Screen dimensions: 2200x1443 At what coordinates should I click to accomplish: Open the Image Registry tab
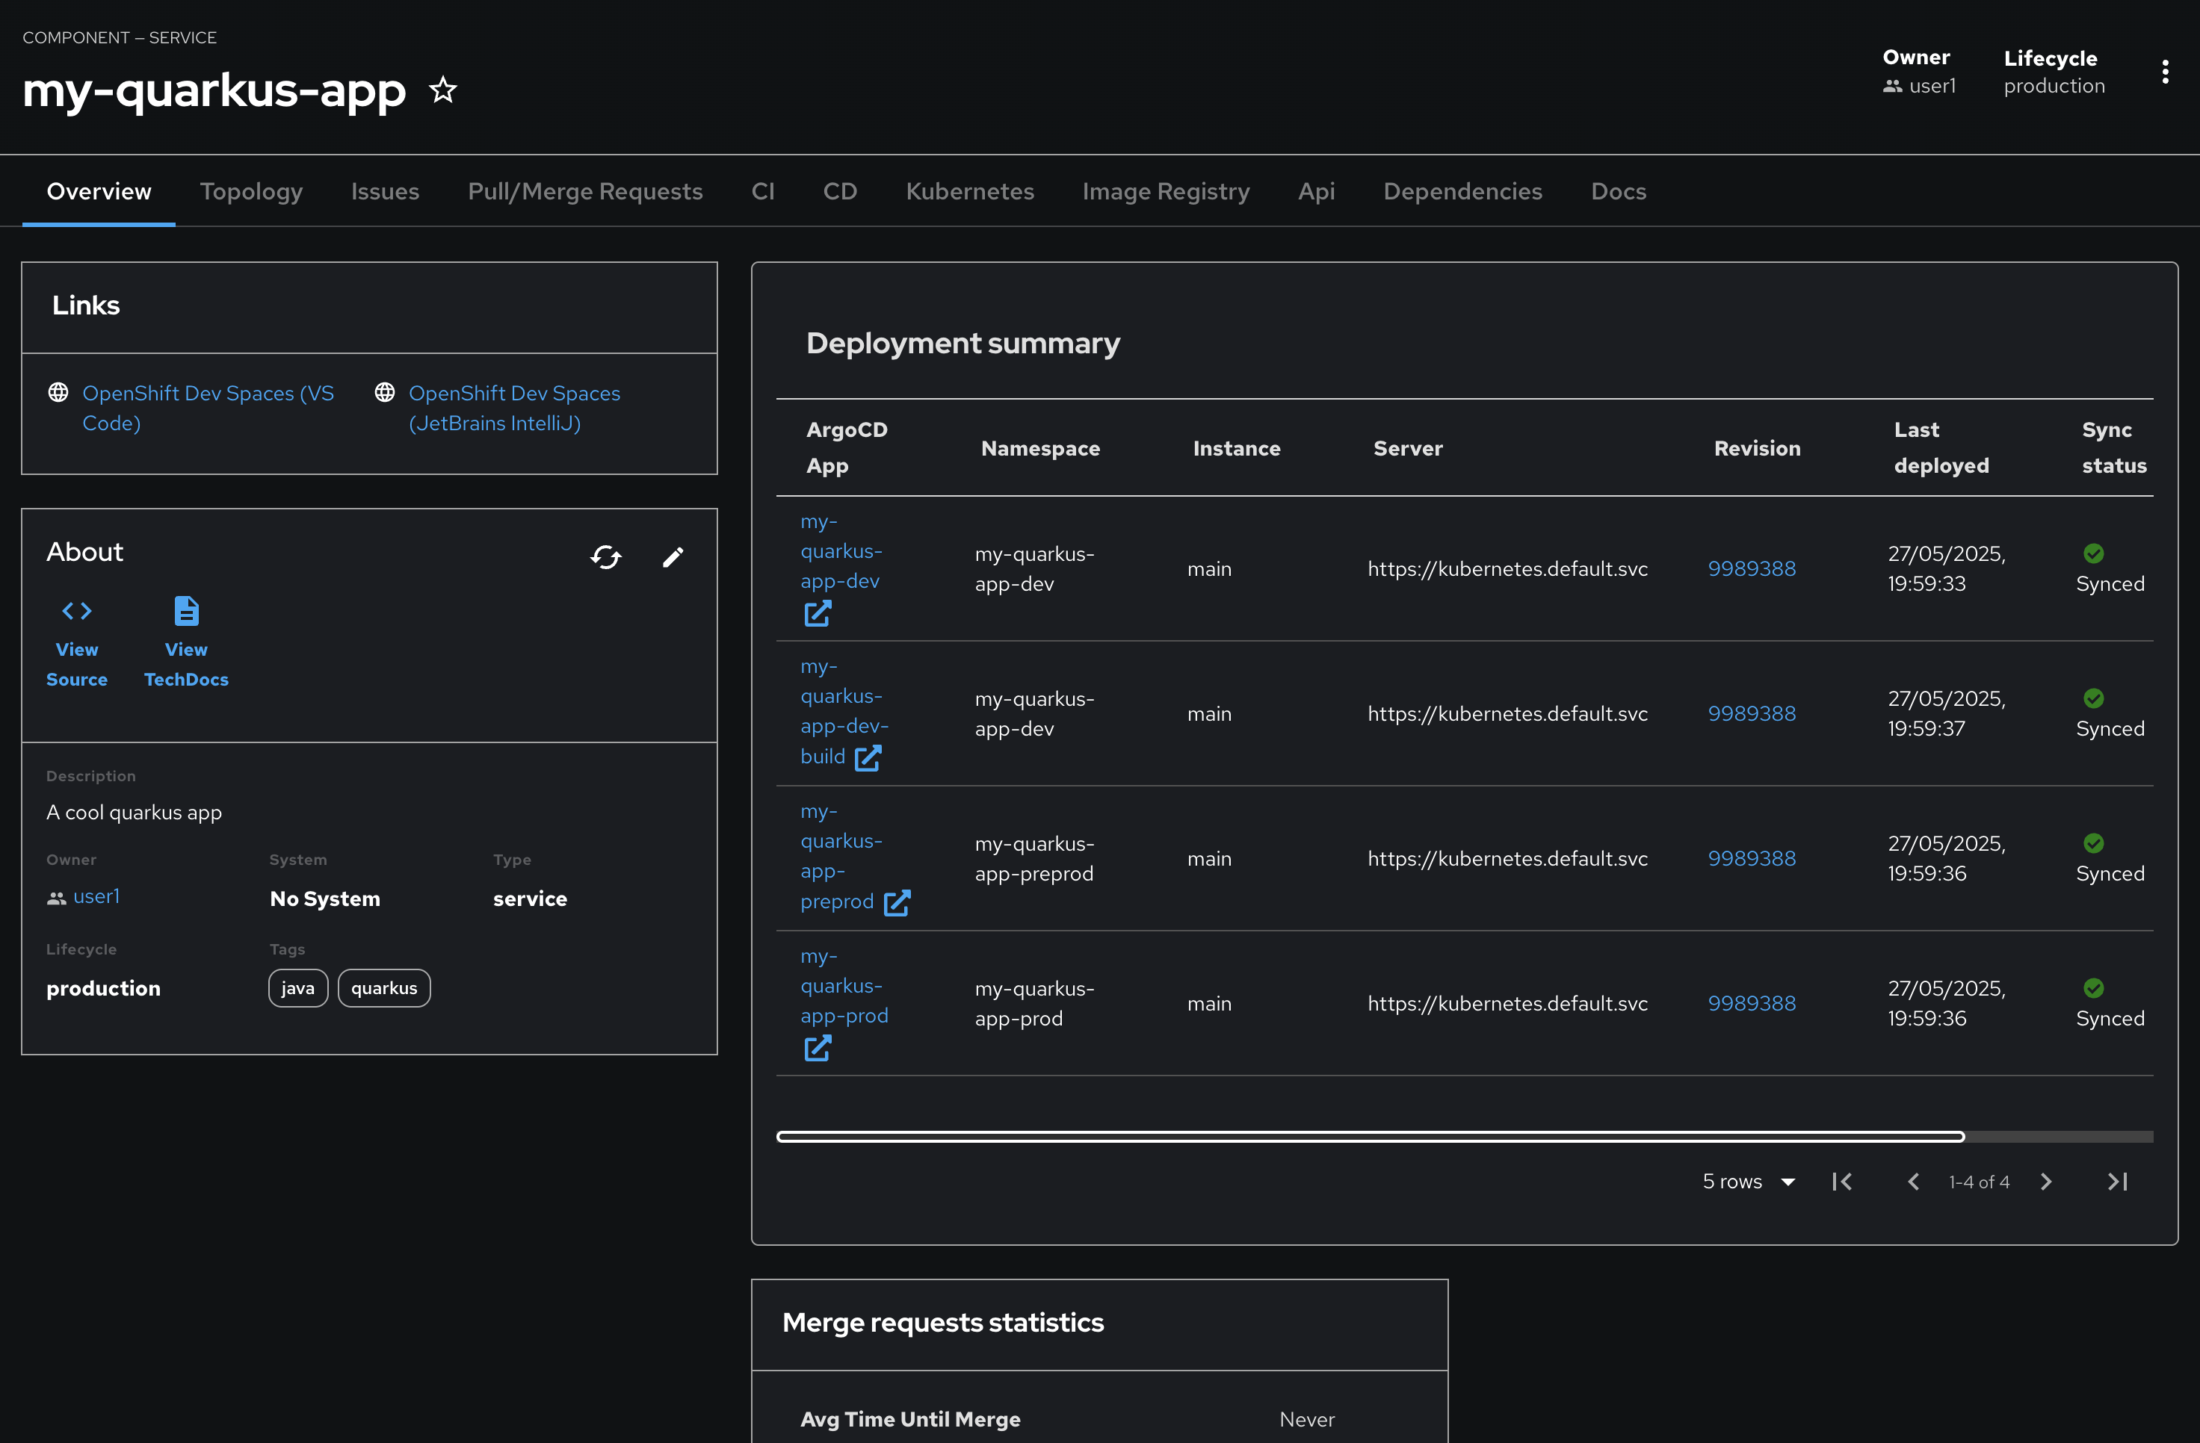[x=1166, y=191]
